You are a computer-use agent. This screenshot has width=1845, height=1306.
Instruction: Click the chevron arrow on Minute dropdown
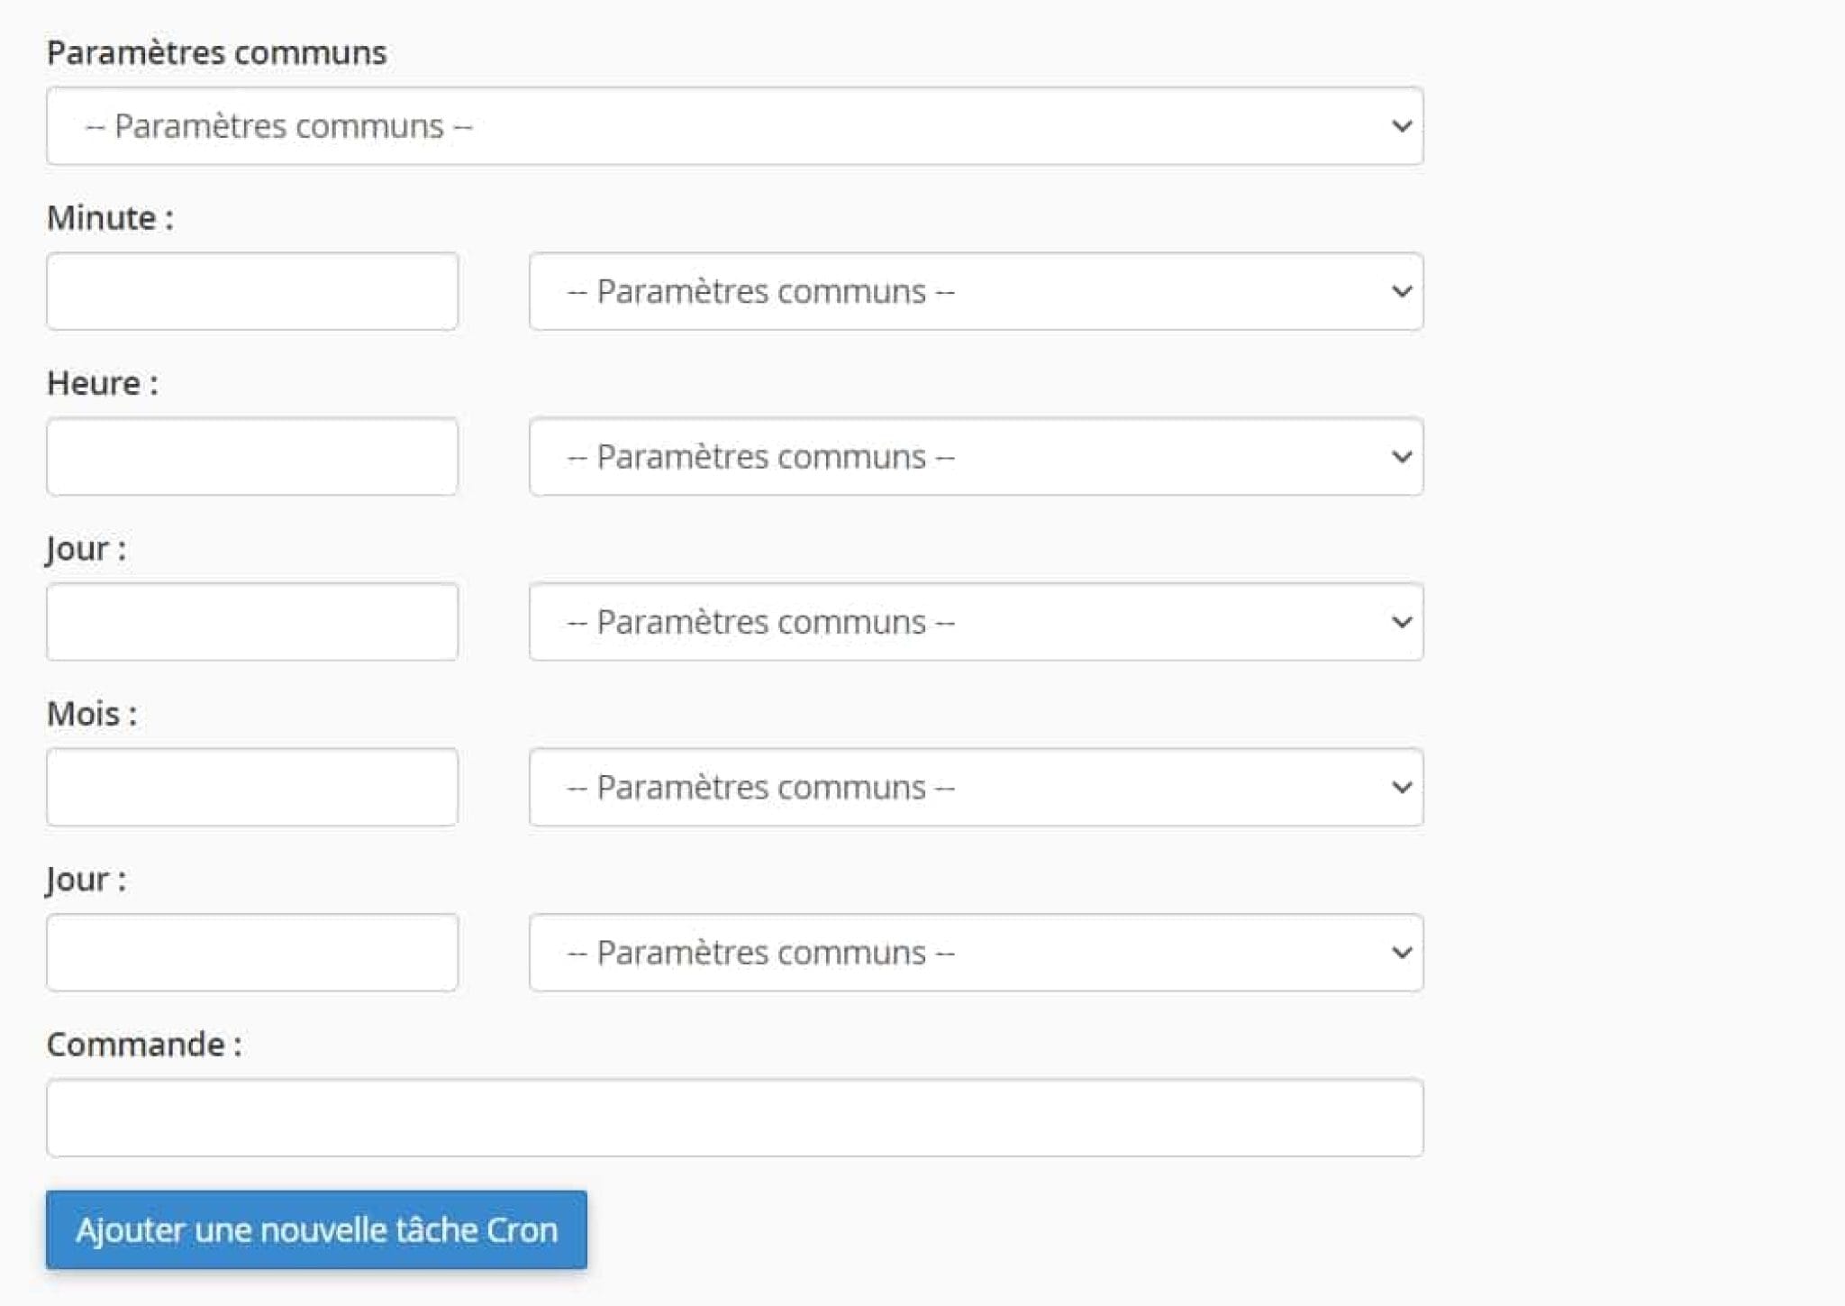click(1401, 291)
